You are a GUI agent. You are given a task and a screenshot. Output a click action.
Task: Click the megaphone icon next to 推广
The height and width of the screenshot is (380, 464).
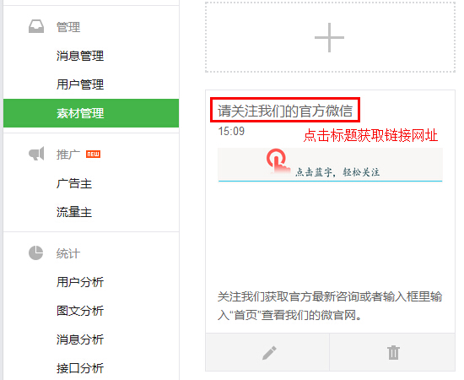pyautogui.click(x=36, y=154)
